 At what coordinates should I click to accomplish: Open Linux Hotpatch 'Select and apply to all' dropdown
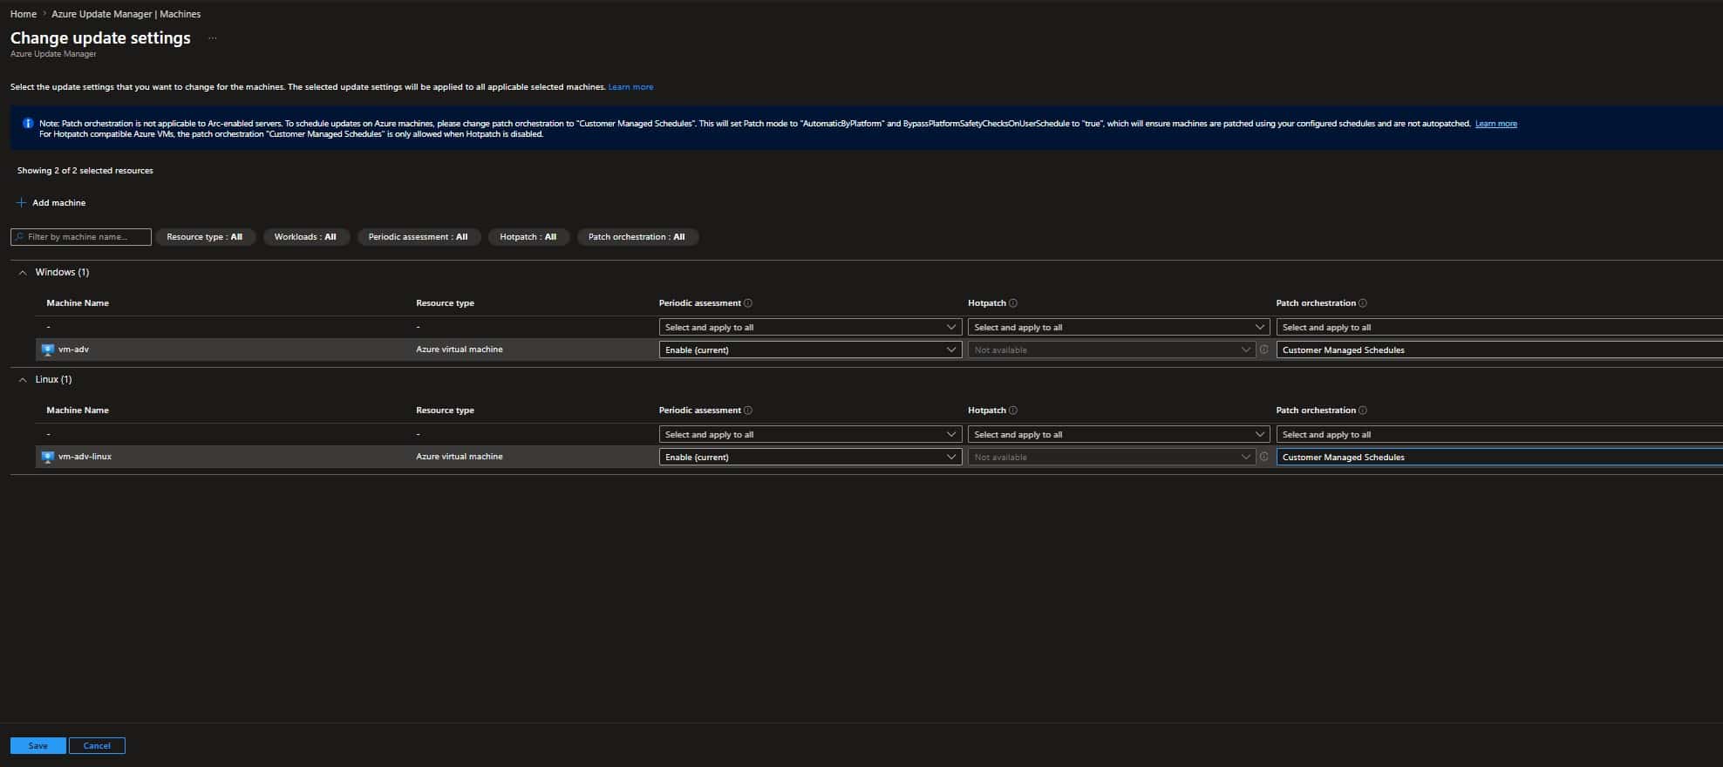(1119, 435)
